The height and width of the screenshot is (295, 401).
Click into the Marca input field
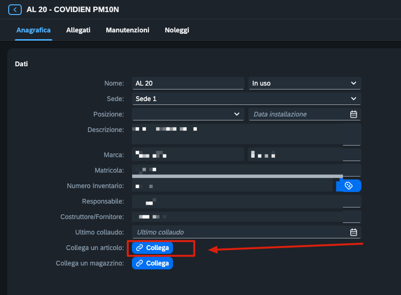[x=188, y=155]
